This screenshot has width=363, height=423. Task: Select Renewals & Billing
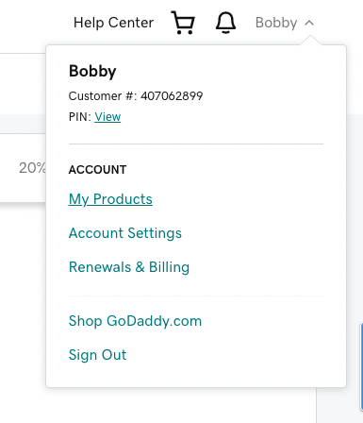click(129, 267)
